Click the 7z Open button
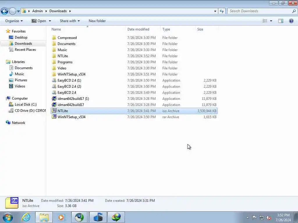 39,21
